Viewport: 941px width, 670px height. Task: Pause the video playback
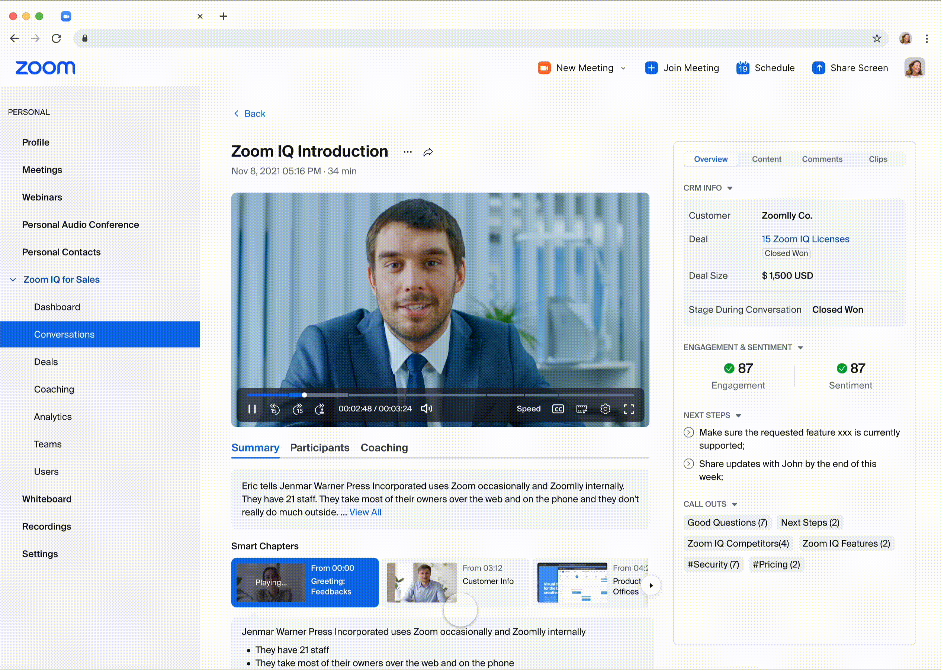point(252,409)
